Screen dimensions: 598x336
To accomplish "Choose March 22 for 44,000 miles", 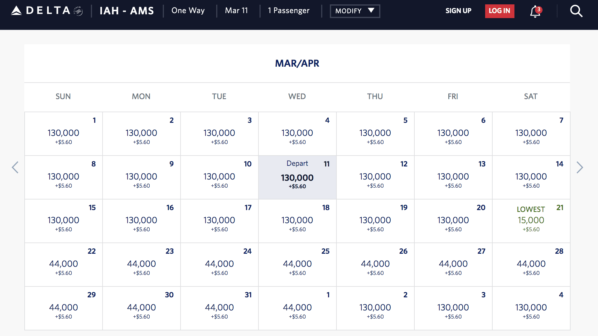I will coord(63,264).
